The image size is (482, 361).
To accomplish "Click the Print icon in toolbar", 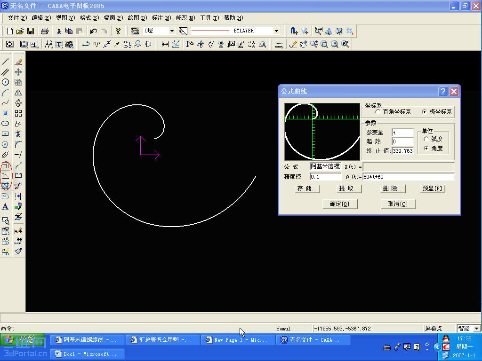I will tap(45, 31).
